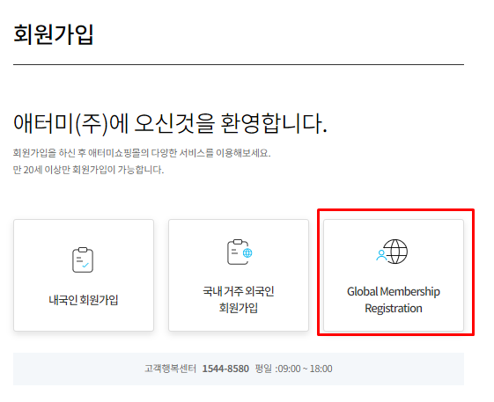
Task: Click the clipboard checkmark icon for 내국인 회원가입
Action: pyautogui.click(x=83, y=260)
